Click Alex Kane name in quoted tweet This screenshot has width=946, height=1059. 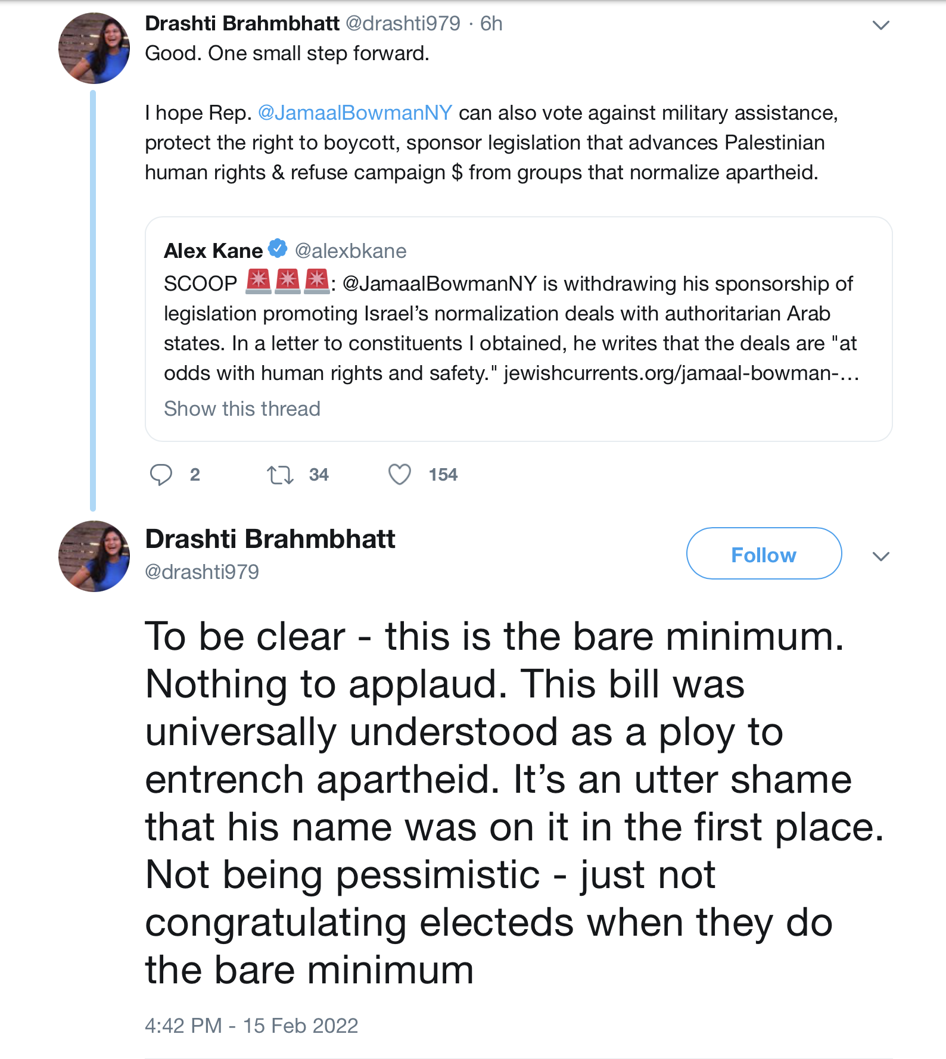[x=213, y=251]
